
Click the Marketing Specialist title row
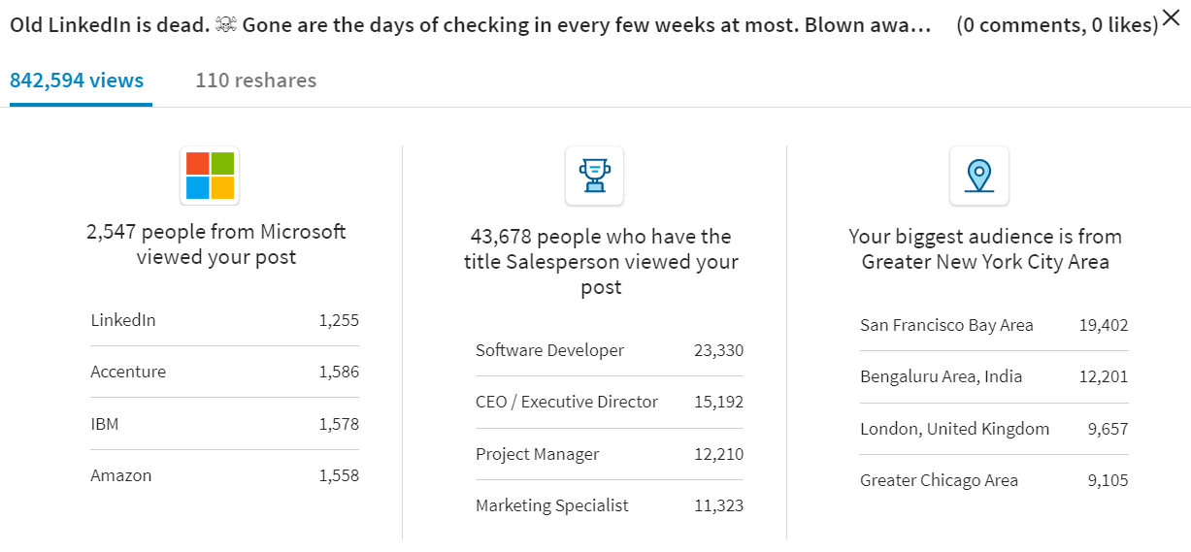609,505
